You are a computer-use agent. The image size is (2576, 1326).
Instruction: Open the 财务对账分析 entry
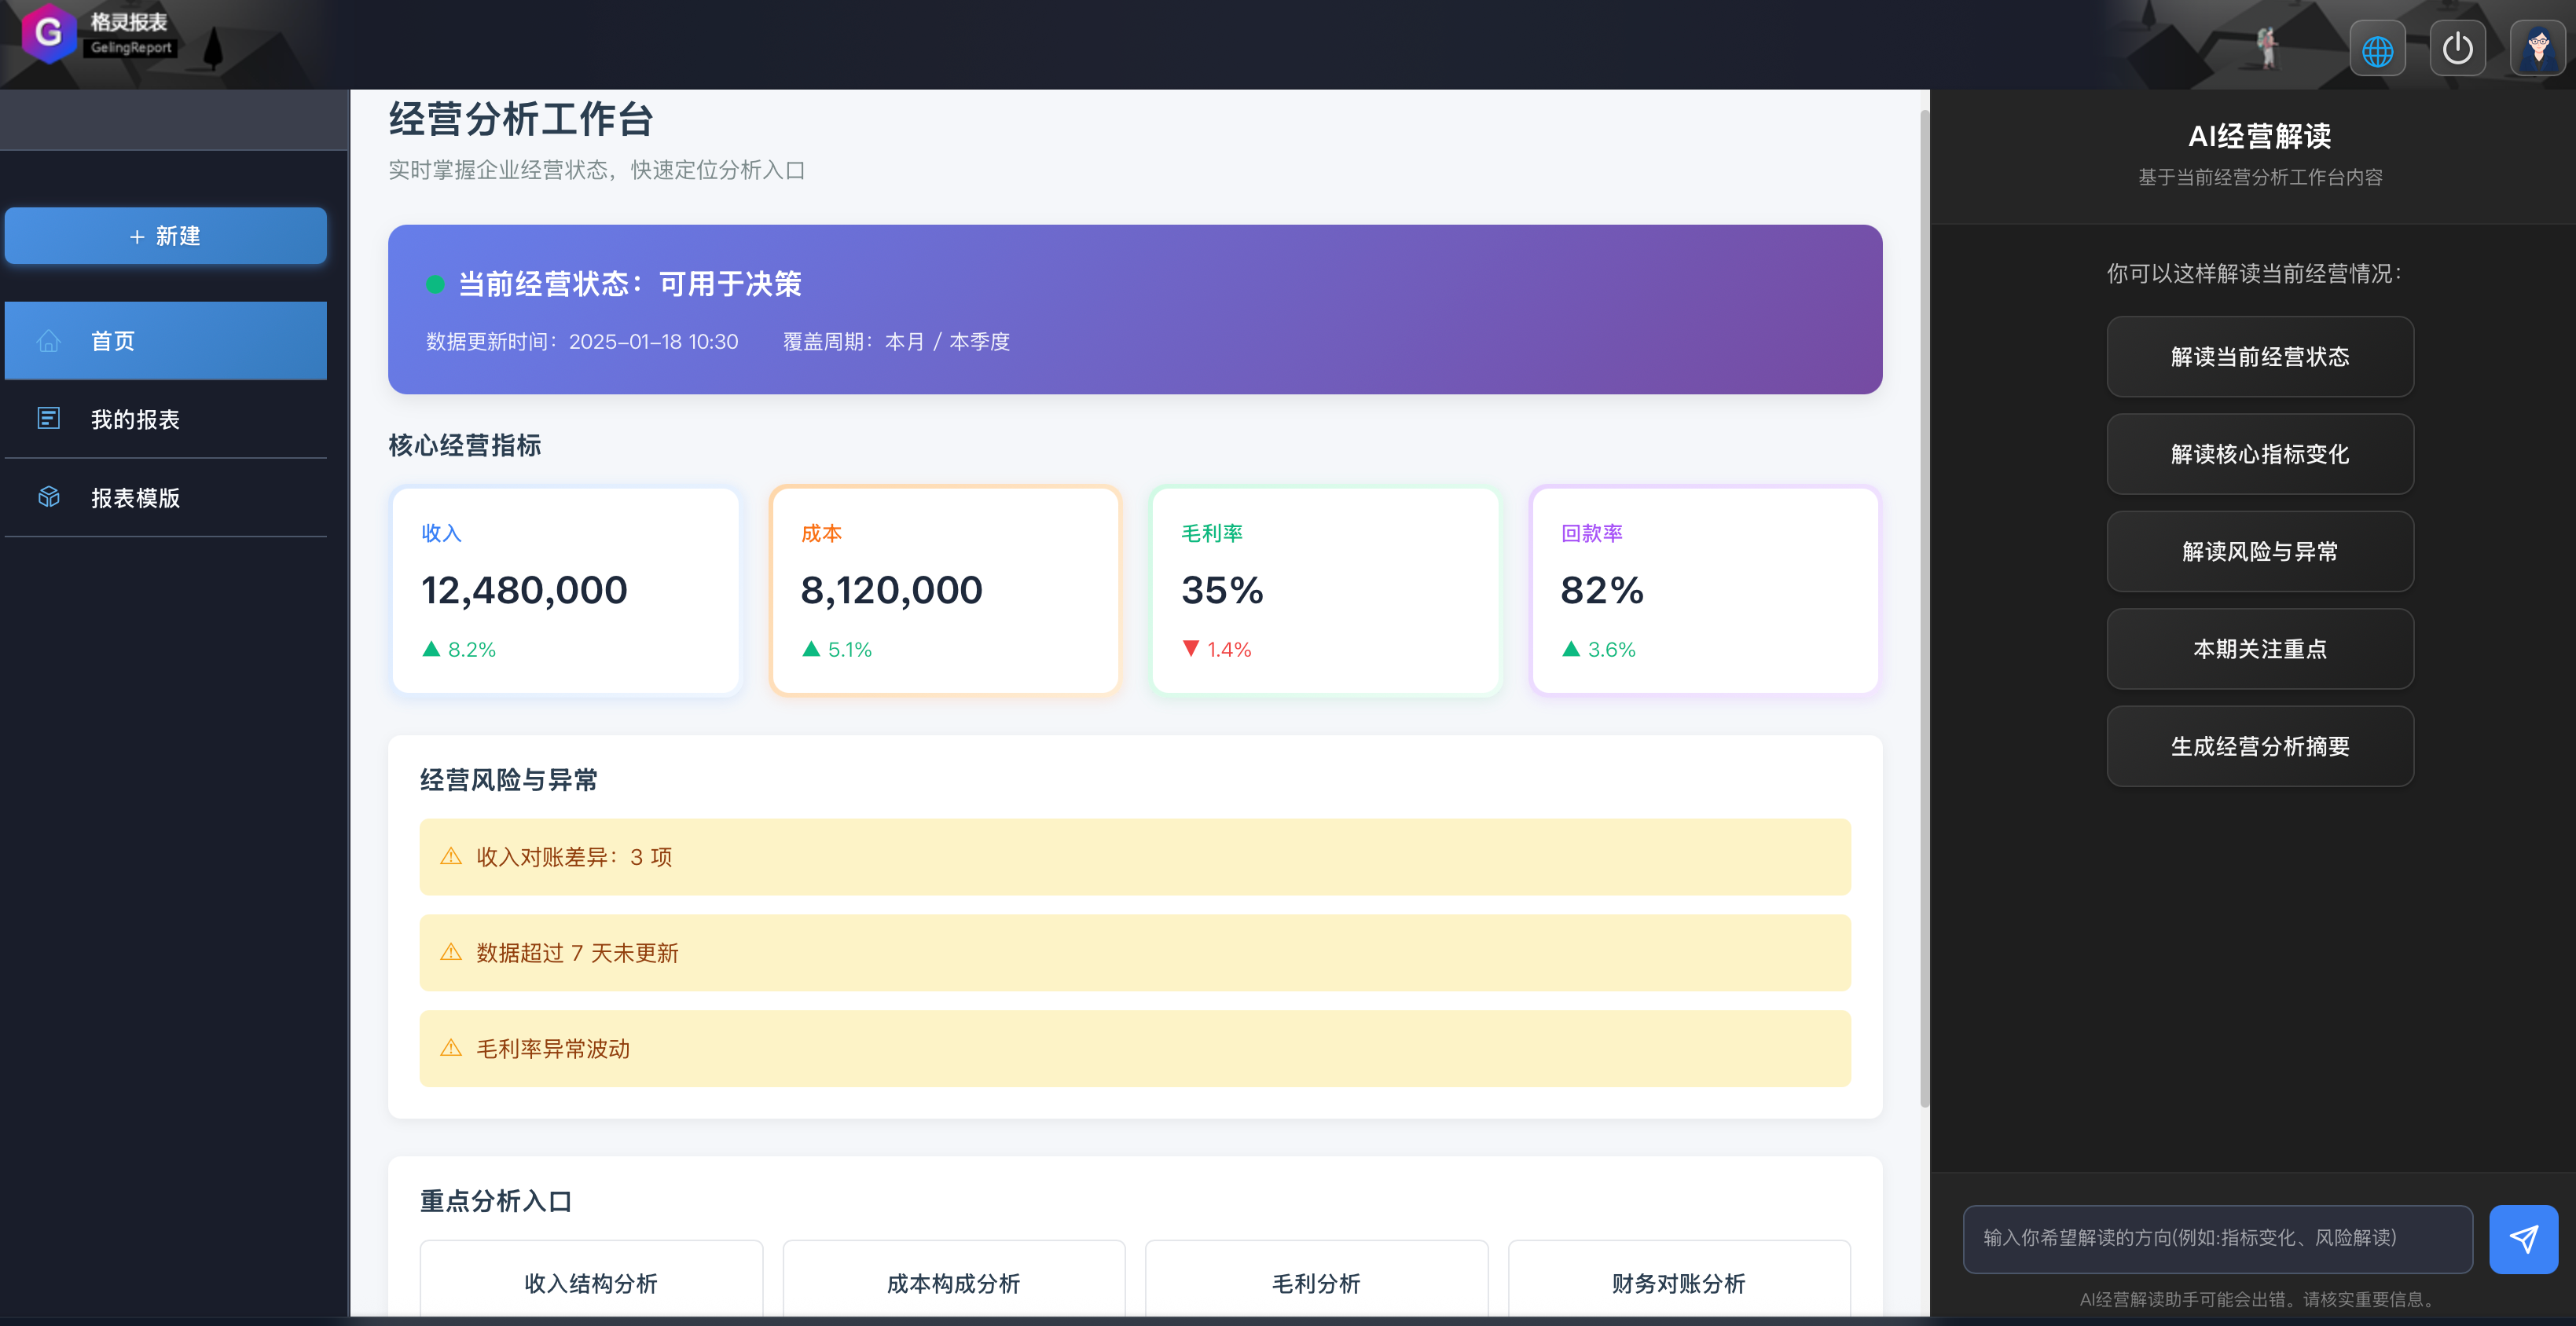tap(1678, 1283)
